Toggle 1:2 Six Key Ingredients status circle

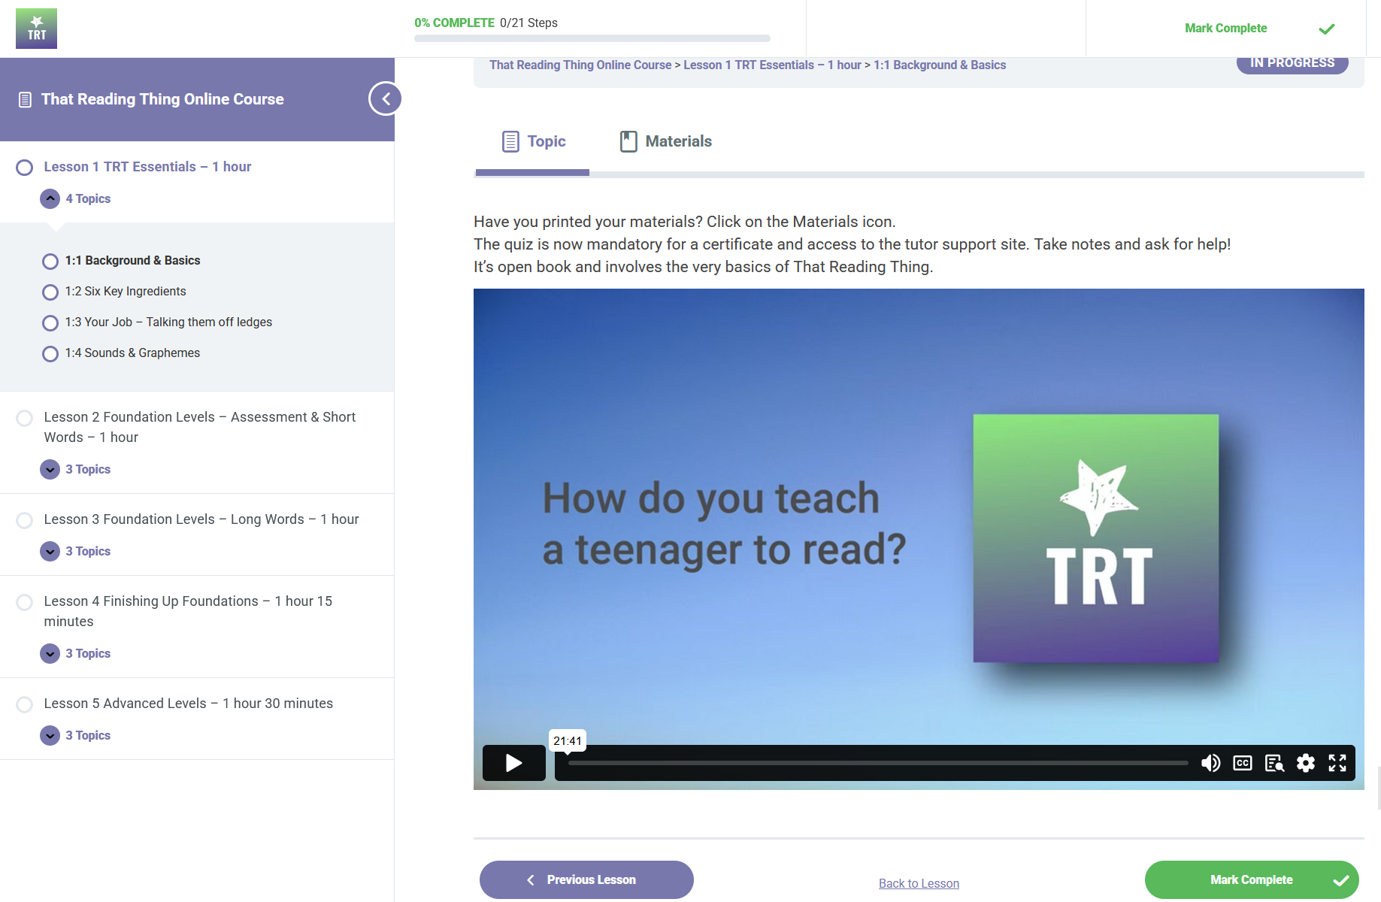50,292
